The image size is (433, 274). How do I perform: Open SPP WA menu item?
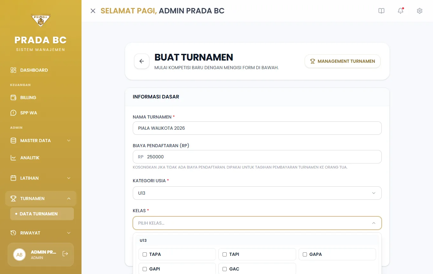[x=41, y=113]
